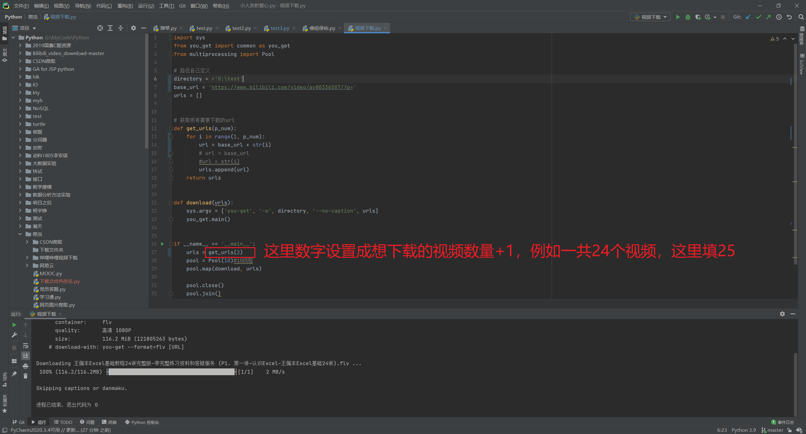Collapse the 爬虫 folder
The width and height of the screenshot is (806, 434).
point(20,234)
